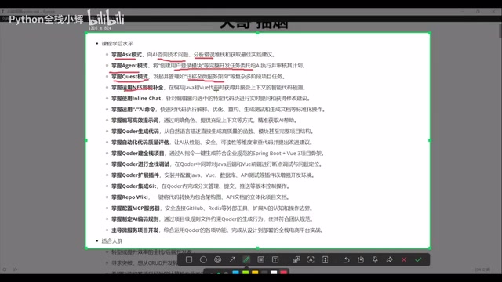
Task: Click the '适合人群' bullet heading
Action: (112, 240)
